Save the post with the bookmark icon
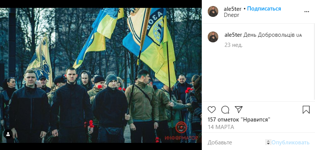 (x=306, y=109)
